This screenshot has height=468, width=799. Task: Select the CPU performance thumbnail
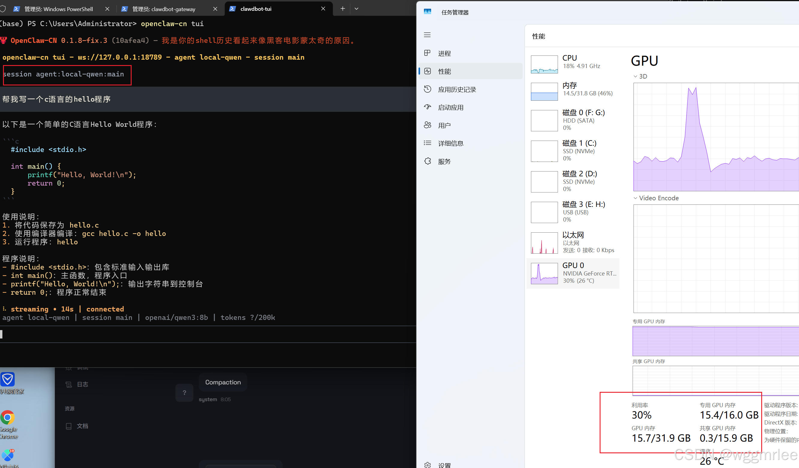(x=544, y=64)
